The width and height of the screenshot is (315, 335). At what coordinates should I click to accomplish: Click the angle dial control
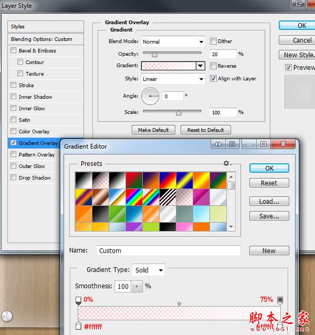pos(150,96)
